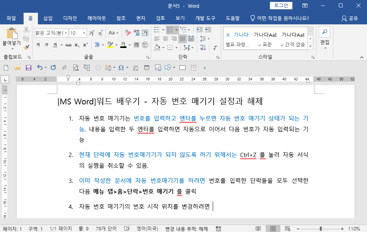The image size is (367, 232).
Task: Toggle justify alignment
Action: 183,39
